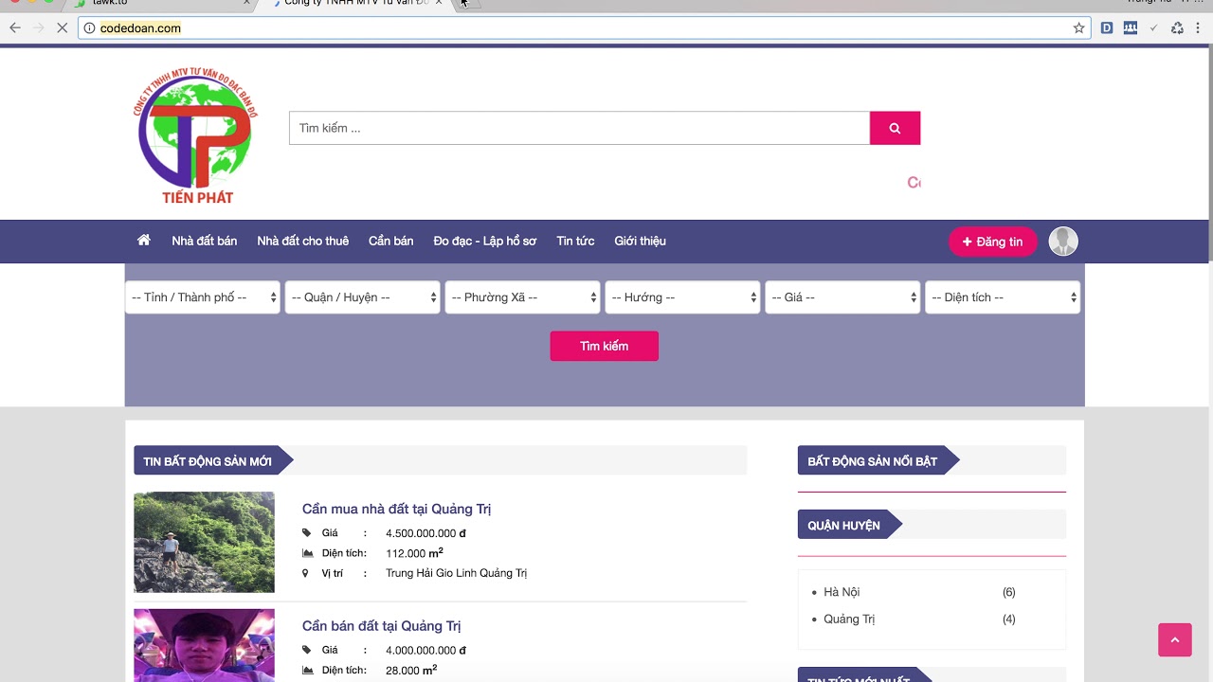1213x682 pixels.
Task: Click thumbnail of Cần bán đất listing
Action: 204,645
